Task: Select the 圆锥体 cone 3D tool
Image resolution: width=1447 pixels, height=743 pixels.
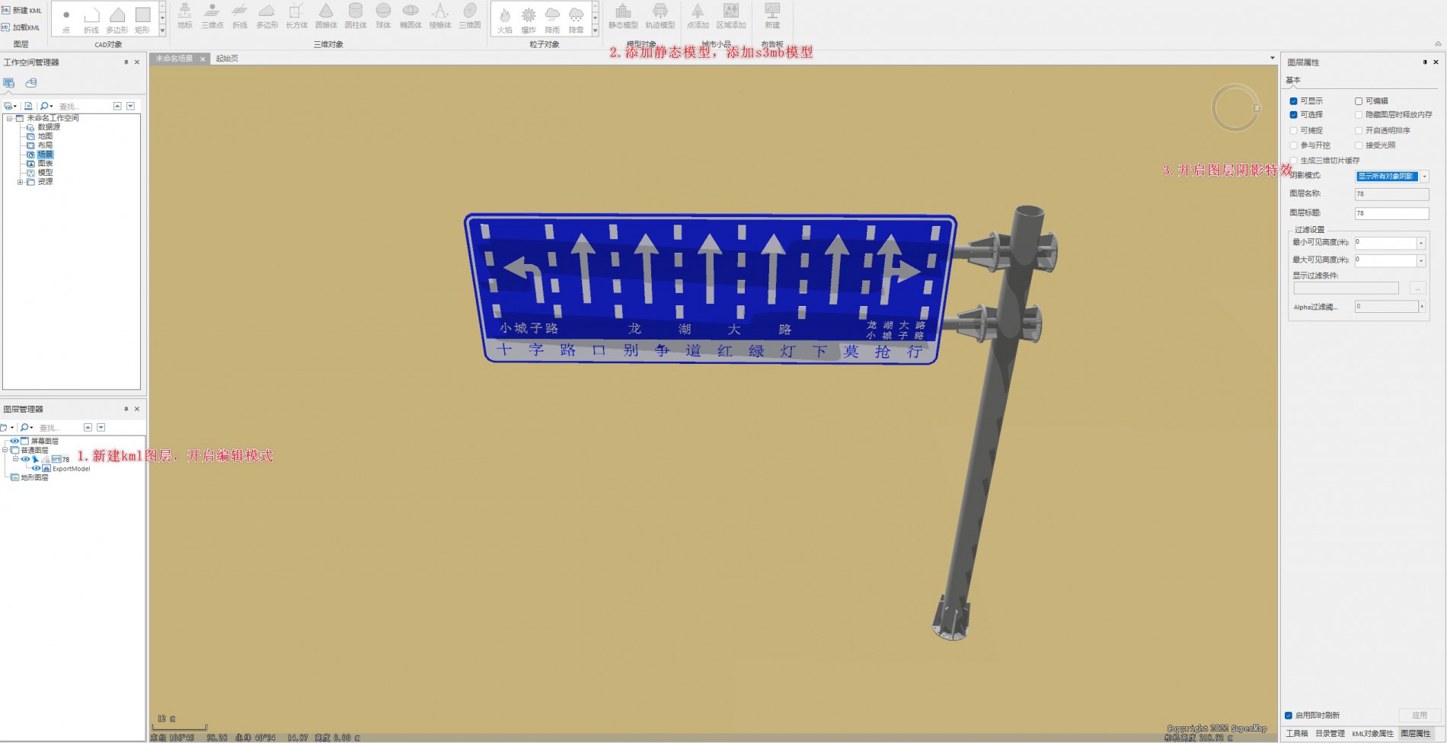Action: click(326, 16)
